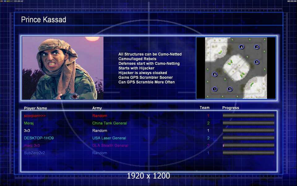Click start position 2 on the minimap
The height and width of the screenshot is (186, 297).
tap(257, 47)
